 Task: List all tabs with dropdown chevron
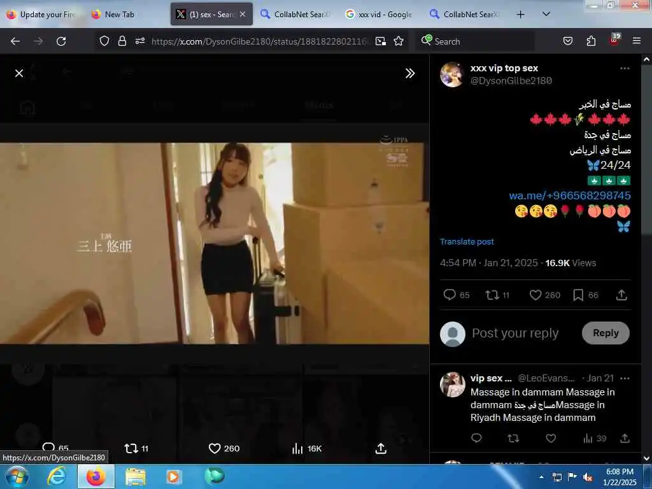tap(546, 14)
